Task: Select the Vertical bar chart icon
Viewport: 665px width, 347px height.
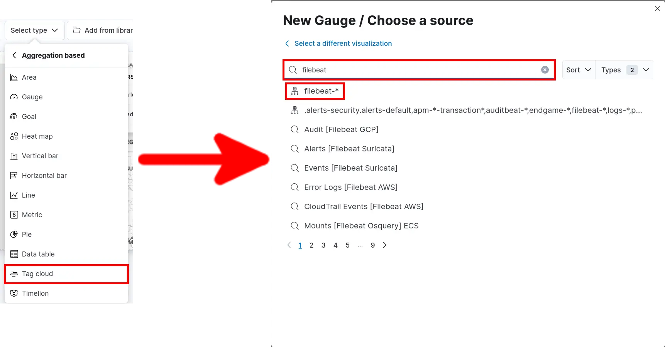Action: point(14,156)
